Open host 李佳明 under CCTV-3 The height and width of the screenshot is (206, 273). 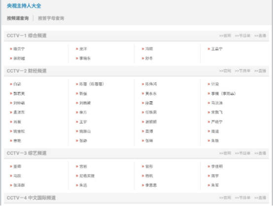[x=217, y=166]
